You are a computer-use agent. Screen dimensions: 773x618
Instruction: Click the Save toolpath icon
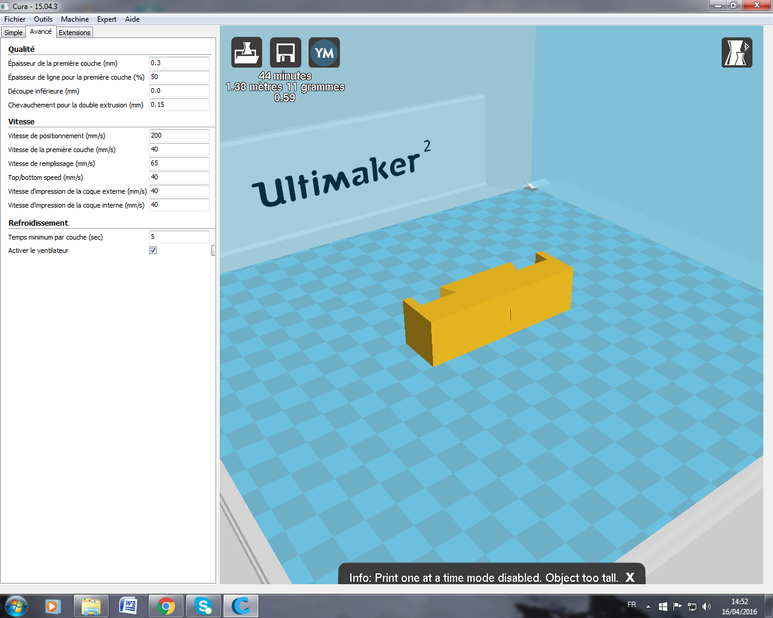285,53
